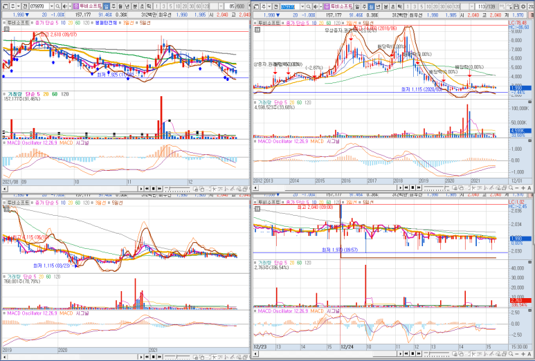535x361 pixels.
Task: Select monthly '월' period in top-right chart
Action: pyautogui.click(x=371, y=6)
